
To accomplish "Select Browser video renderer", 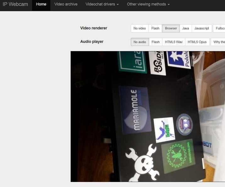I will tap(171, 28).
